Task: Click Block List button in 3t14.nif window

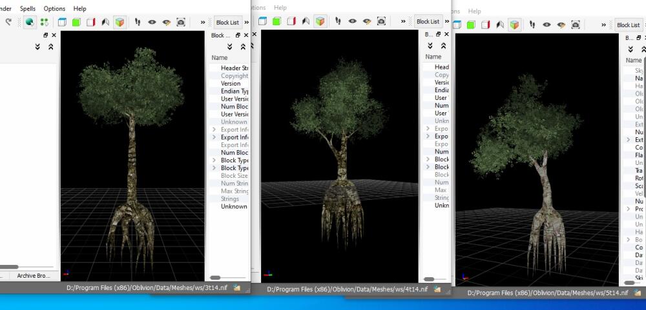Action: pos(227,22)
